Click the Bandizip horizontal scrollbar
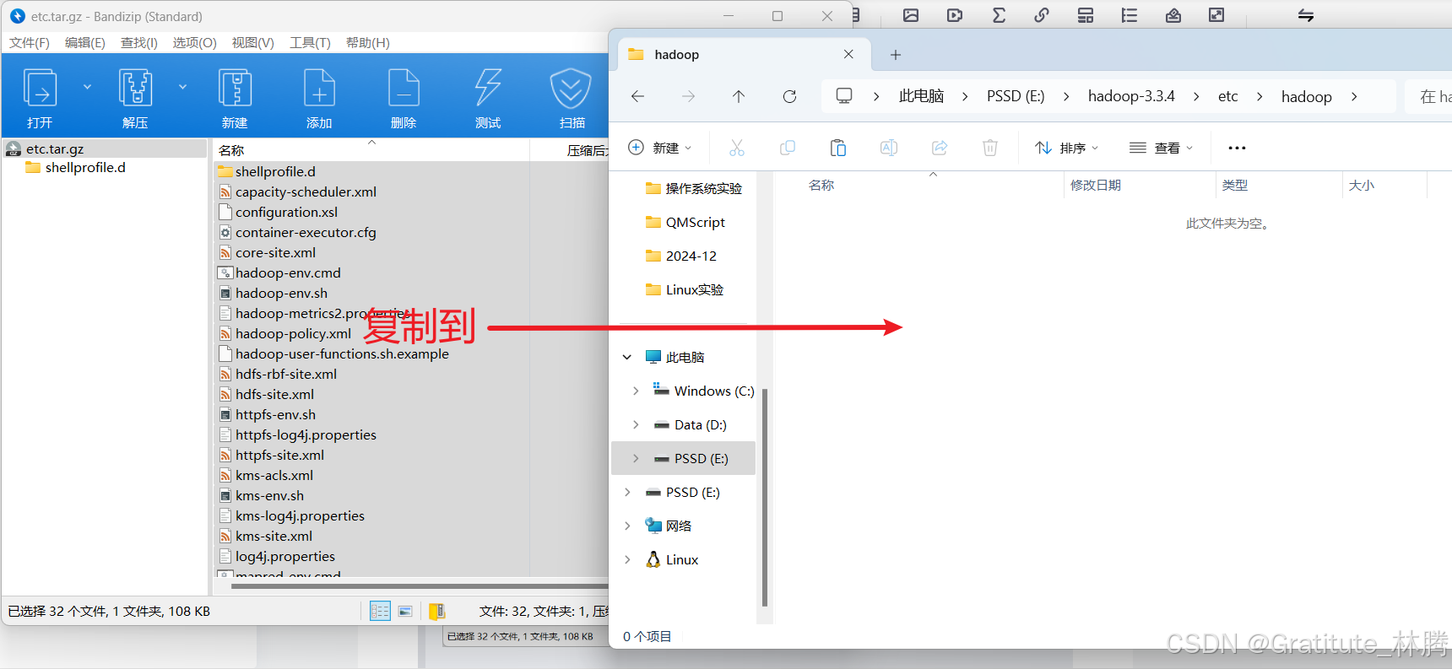 (x=420, y=585)
